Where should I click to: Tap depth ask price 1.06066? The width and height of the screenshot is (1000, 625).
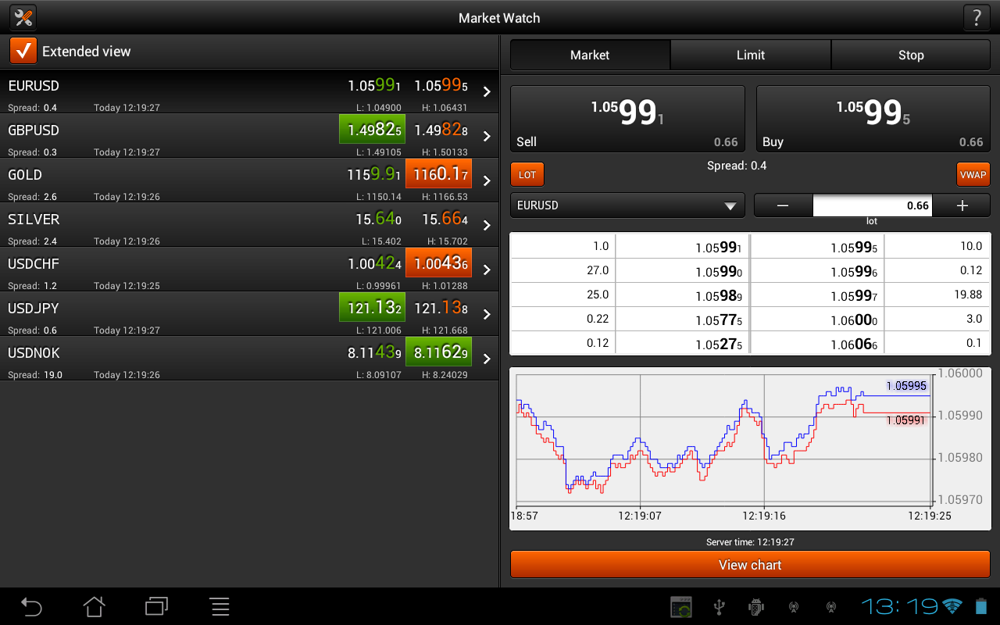[x=854, y=345]
